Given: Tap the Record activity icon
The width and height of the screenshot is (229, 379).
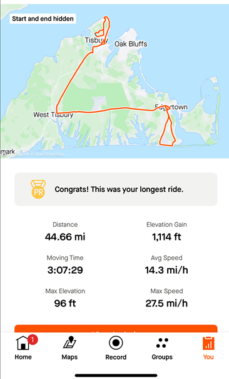Looking at the screenshot, I should click(x=116, y=343).
